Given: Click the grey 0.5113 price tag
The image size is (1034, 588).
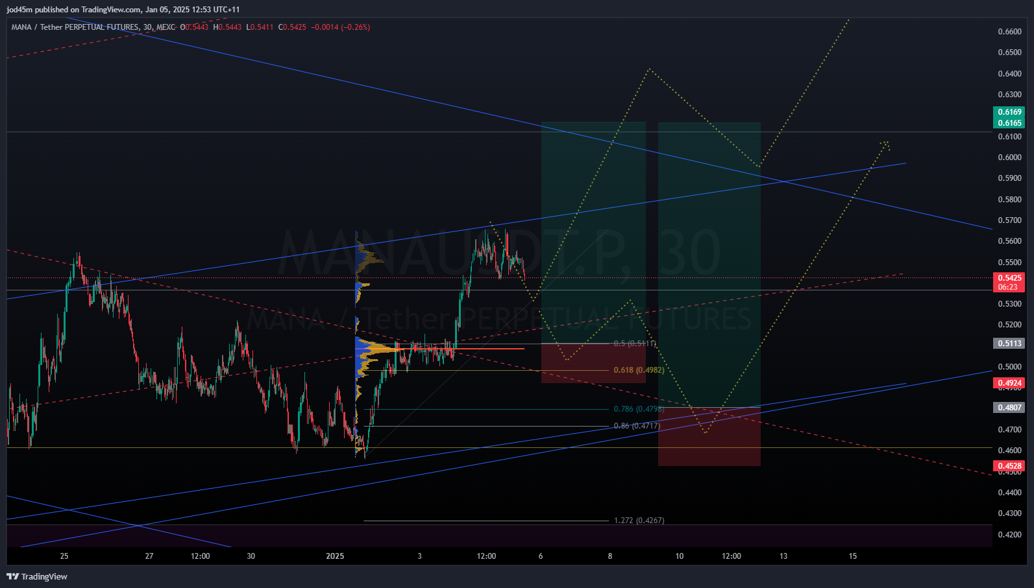Looking at the screenshot, I should point(1009,344).
